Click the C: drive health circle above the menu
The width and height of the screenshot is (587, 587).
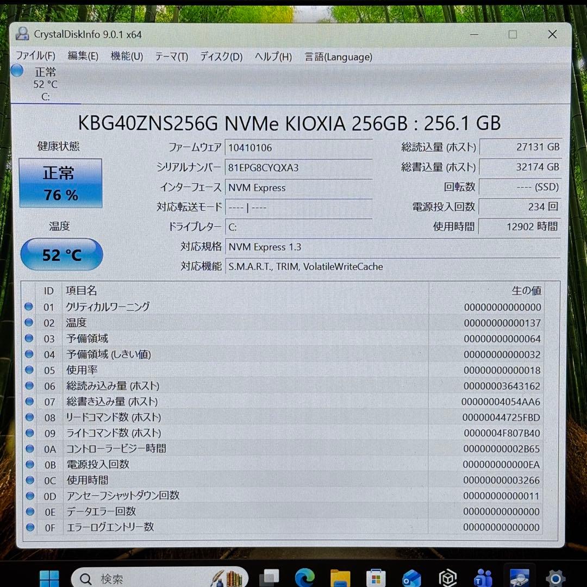(16, 70)
